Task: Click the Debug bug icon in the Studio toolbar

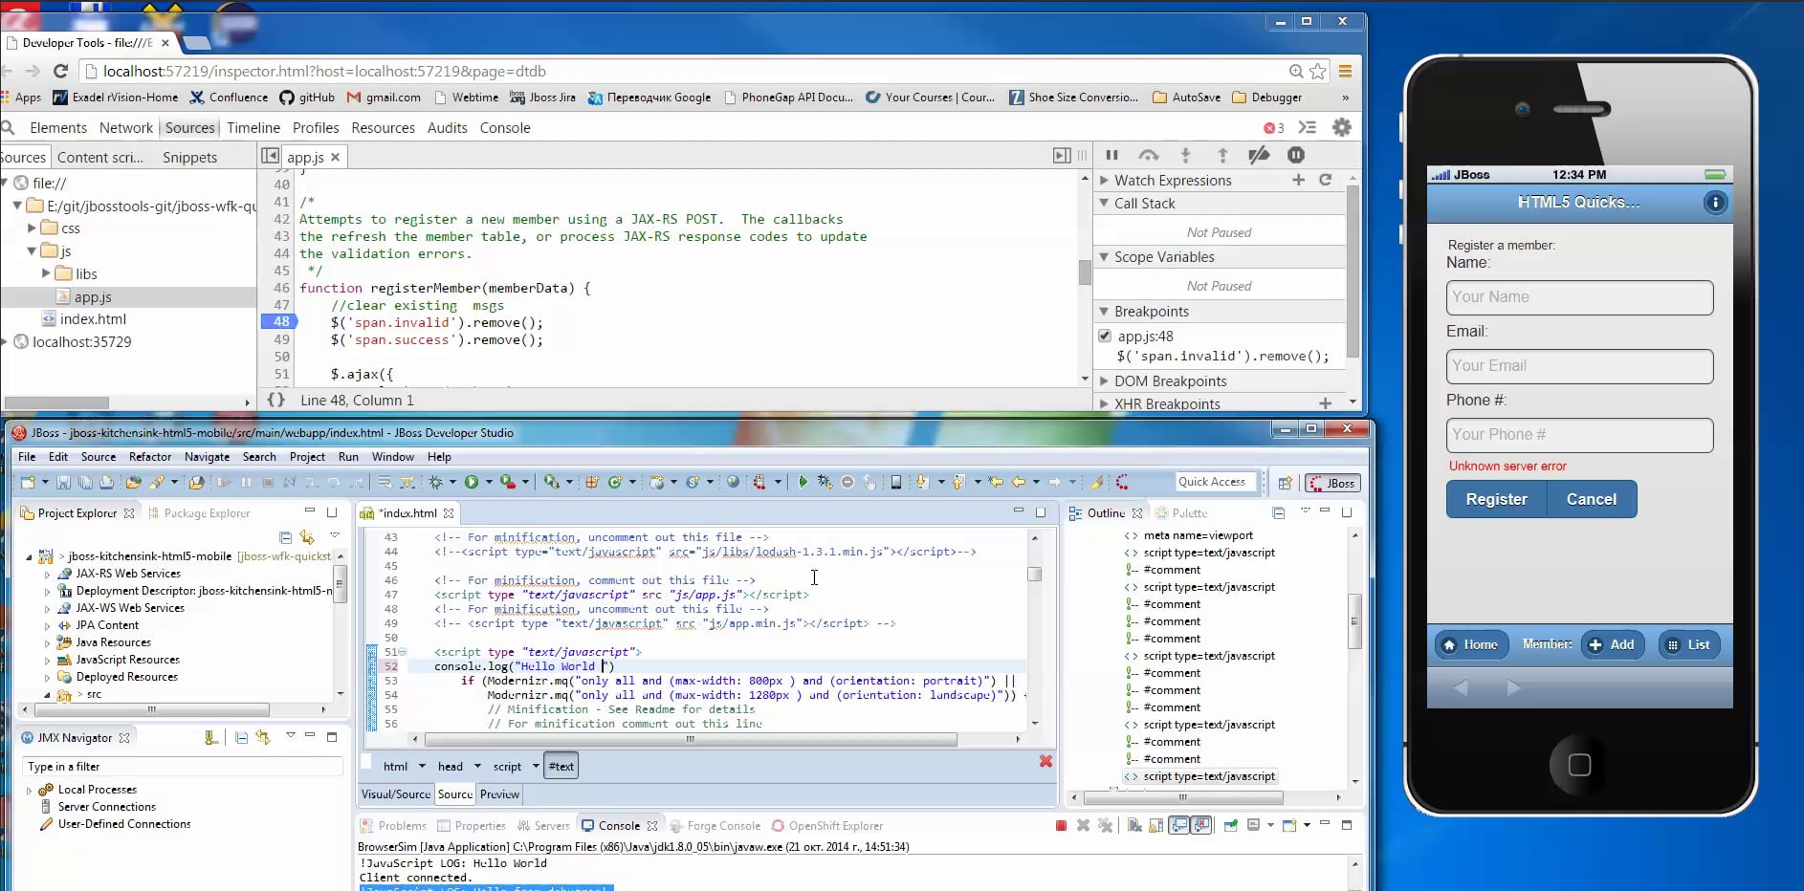Action: [435, 483]
